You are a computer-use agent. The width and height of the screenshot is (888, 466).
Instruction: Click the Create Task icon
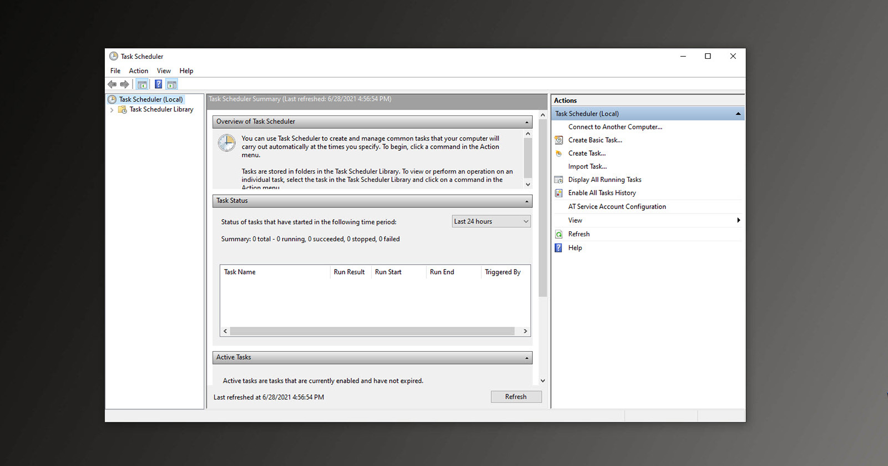click(559, 154)
